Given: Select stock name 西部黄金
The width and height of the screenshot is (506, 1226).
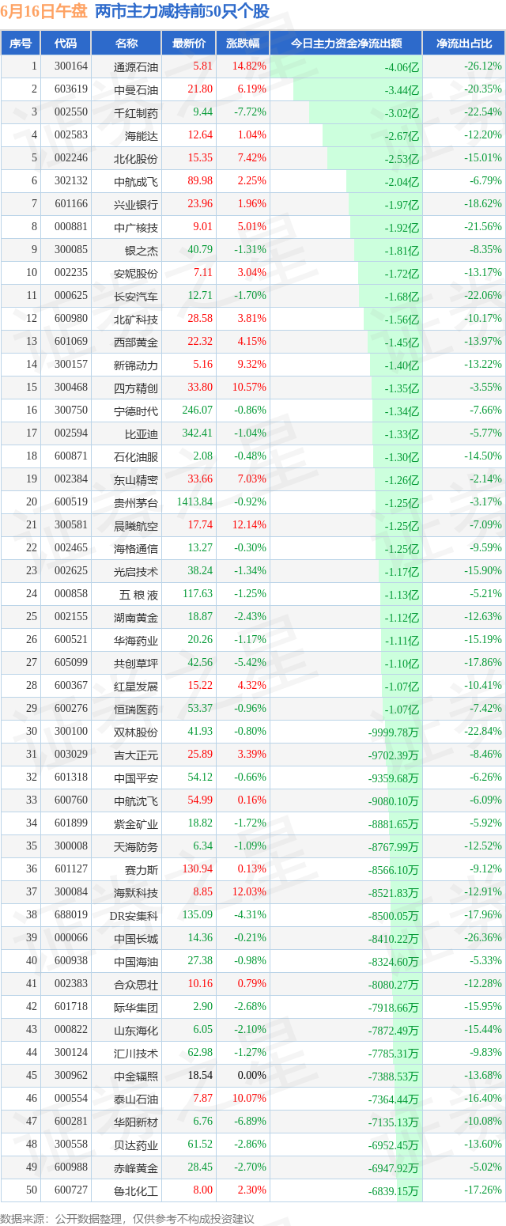Looking at the screenshot, I should (x=136, y=342).
